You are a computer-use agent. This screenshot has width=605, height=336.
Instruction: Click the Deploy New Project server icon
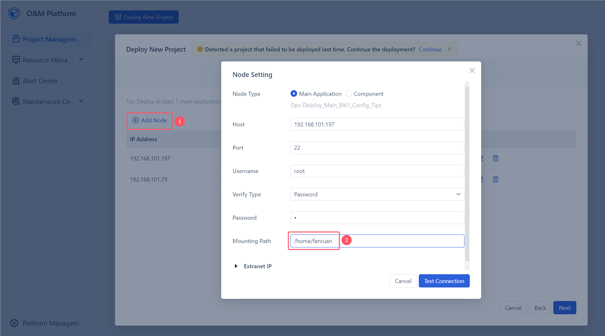point(118,17)
